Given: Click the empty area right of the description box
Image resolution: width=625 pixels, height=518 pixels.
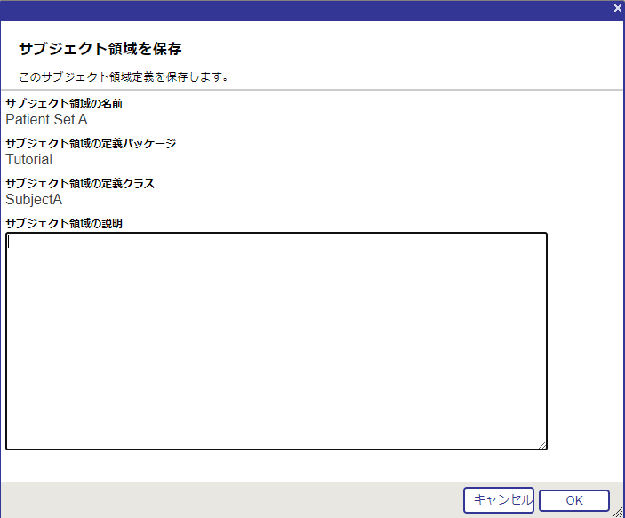Looking at the screenshot, I should click(584, 341).
